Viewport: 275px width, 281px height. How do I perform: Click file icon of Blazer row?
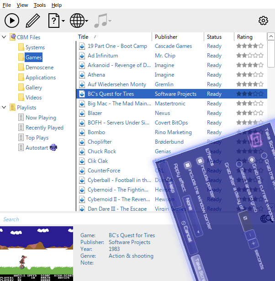click(82, 113)
